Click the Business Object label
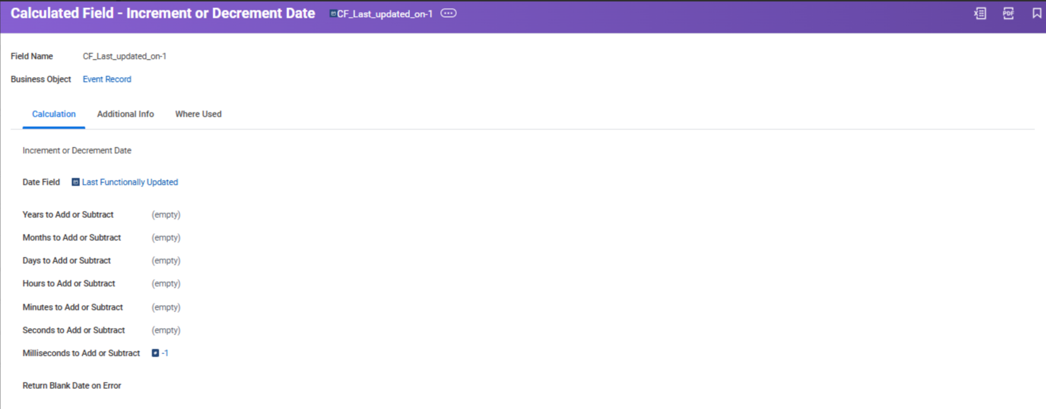Image resolution: width=1046 pixels, height=409 pixels. (41, 79)
